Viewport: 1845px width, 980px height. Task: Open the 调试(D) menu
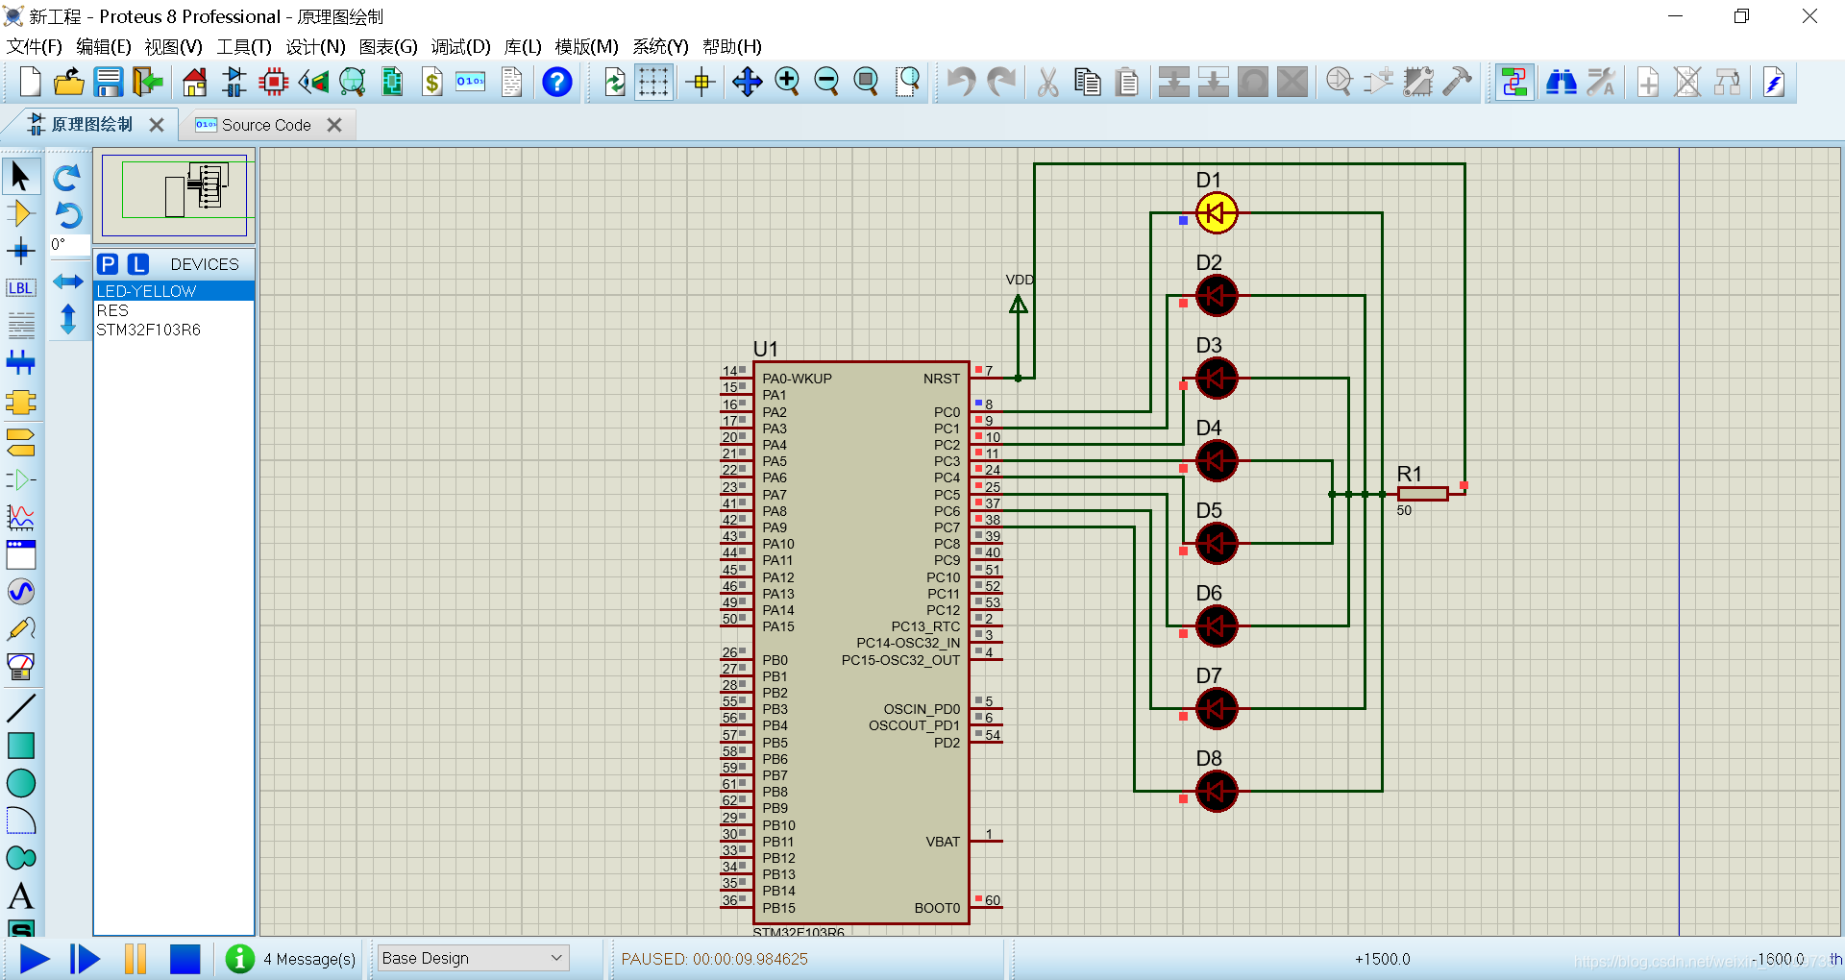pyautogui.click(x=460, y=46)
